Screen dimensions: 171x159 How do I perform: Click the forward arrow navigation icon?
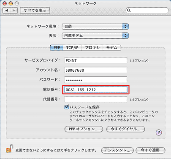point(14,11)
